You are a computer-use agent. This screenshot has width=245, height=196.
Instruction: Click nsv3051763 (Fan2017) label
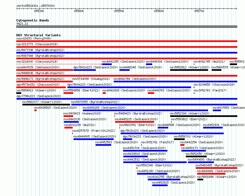click(210, 90)
